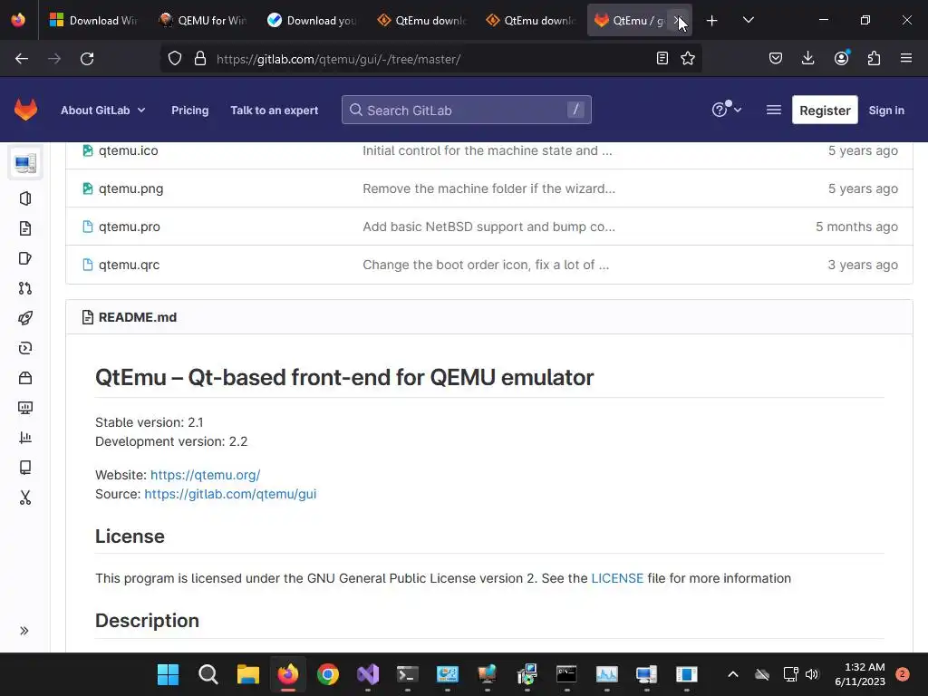
Task: Open Snippets scissors sidebar icon
Action: click(x=24, y=498)
